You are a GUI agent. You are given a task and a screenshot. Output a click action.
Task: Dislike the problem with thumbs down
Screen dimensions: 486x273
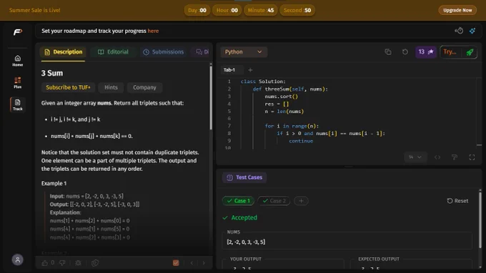pos(62,263)
